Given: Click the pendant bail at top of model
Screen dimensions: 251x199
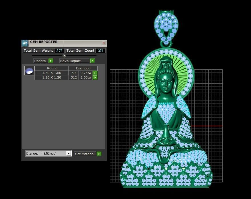Looking at the screenshot, I should (x=166, y=27).
